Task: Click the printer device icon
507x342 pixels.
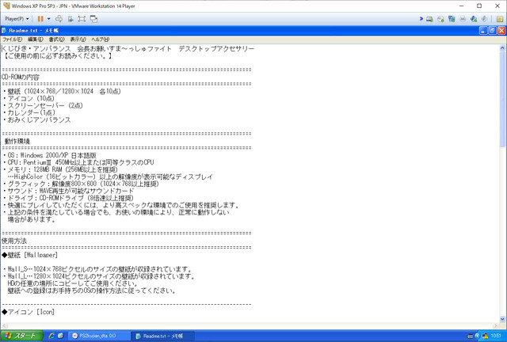Action: tap(463, 19)
